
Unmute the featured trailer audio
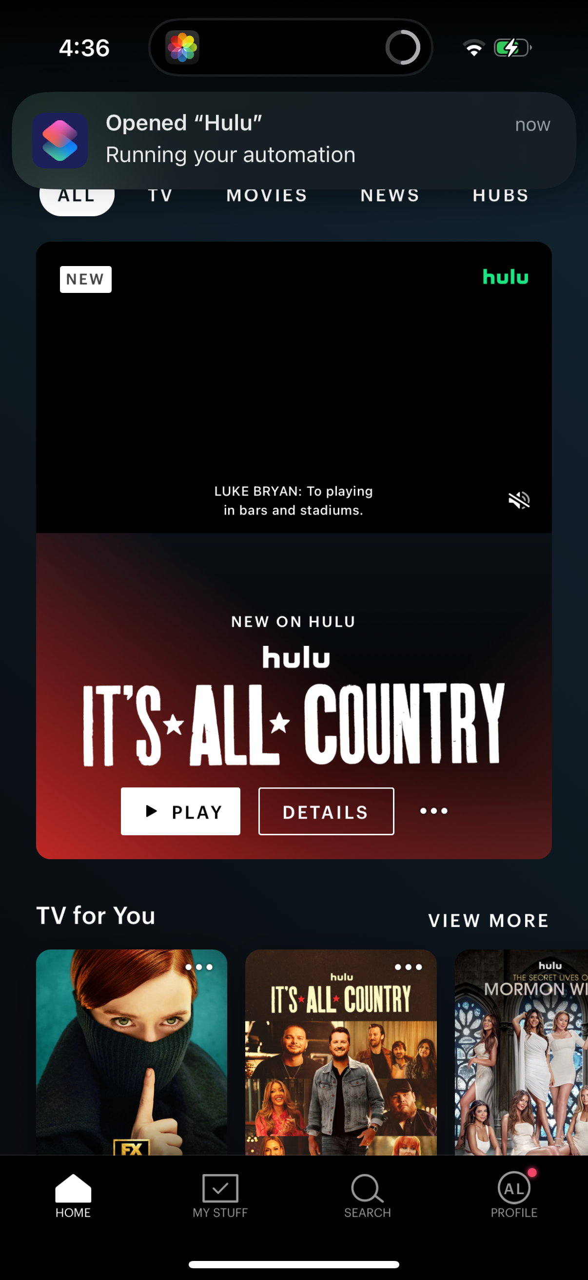(519, 500)
